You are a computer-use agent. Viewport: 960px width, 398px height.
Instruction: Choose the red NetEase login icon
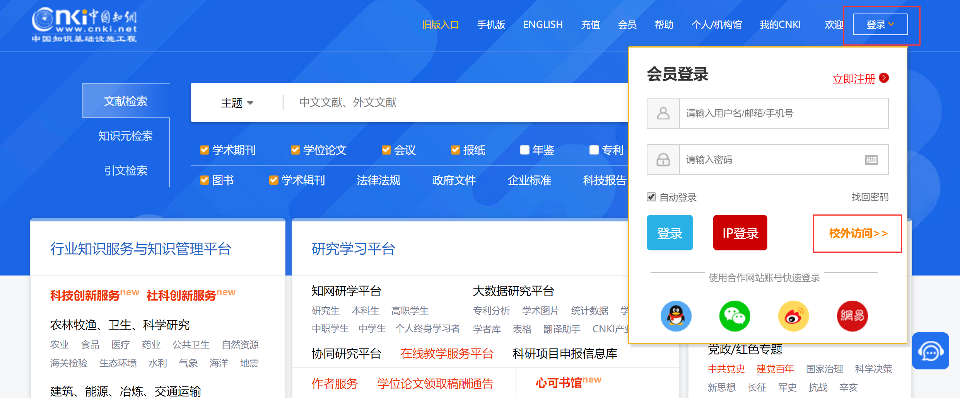coord(852,316)
